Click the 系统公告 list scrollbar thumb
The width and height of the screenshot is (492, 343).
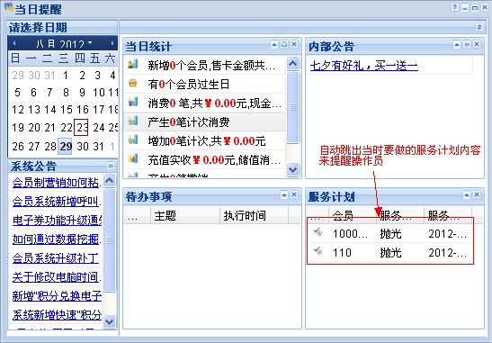click(x=110, y=240)
